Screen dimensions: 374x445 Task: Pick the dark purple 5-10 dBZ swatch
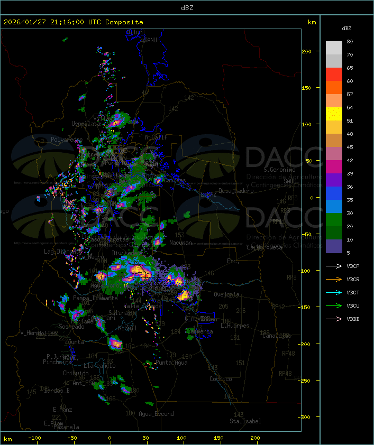(334, 246)
